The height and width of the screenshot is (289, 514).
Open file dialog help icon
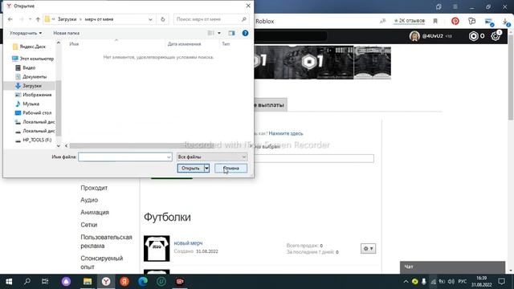(x=245, y=33)
